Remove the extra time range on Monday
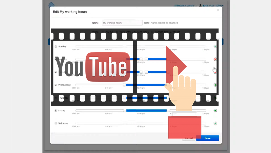 click(x=215, y=59)
